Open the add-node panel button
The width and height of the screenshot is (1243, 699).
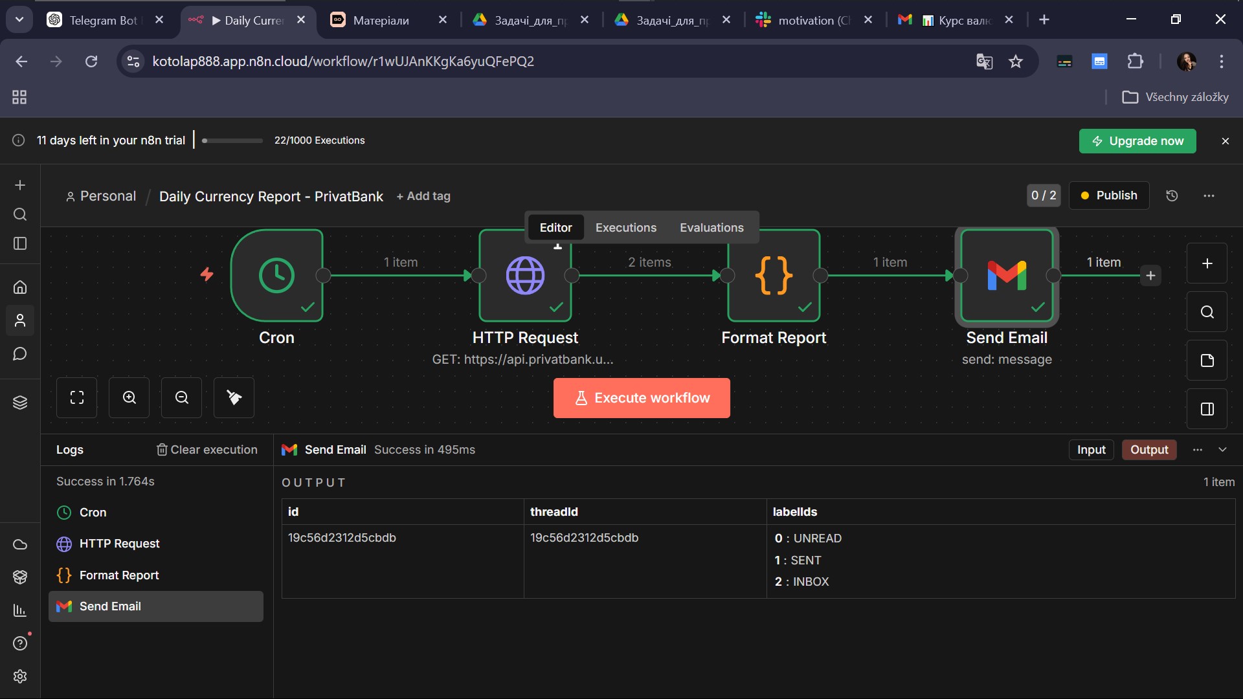click(x=1207, y=263)
